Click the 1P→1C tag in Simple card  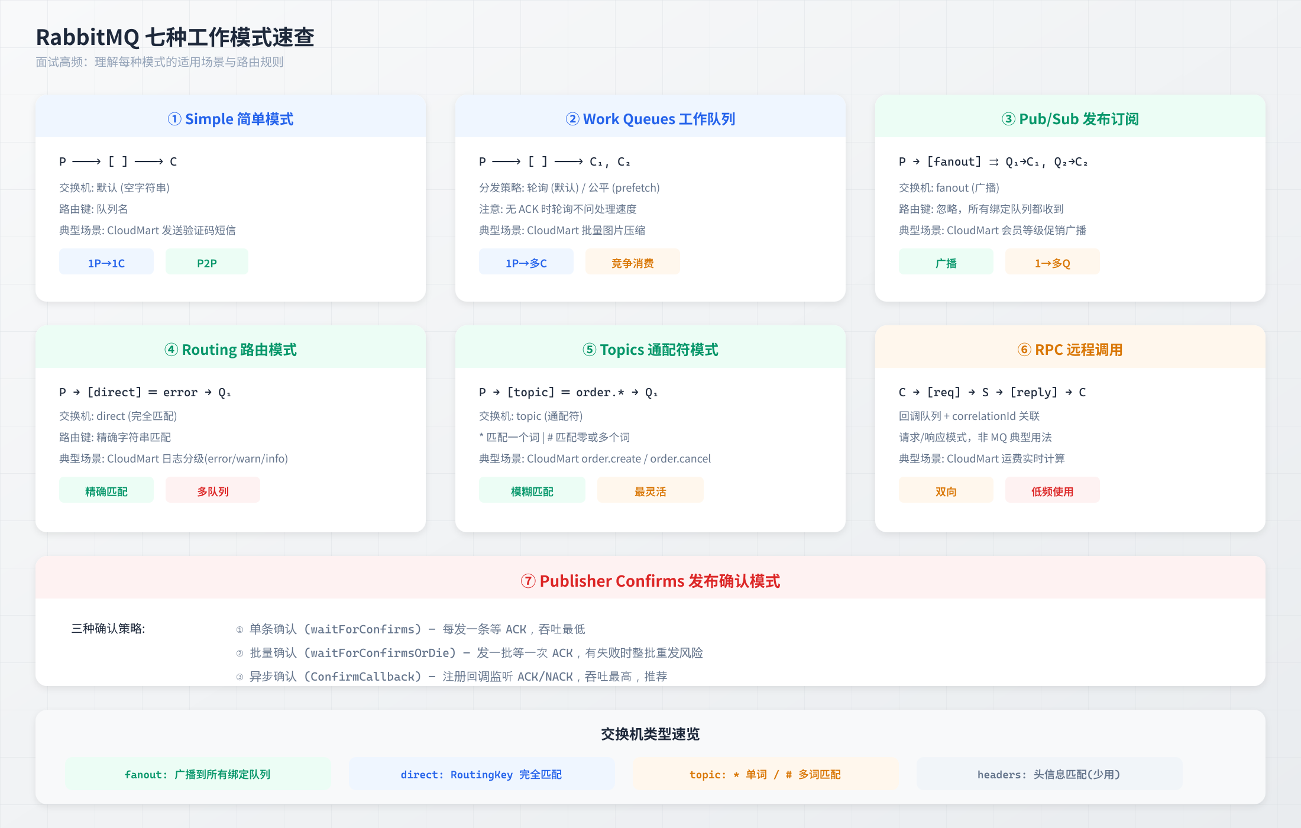click(106, 263)
